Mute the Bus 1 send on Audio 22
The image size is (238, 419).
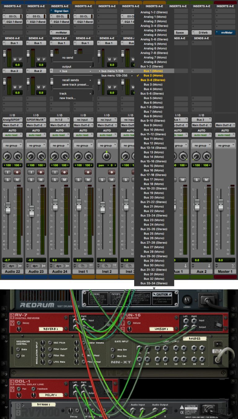(x=15, y=59)
